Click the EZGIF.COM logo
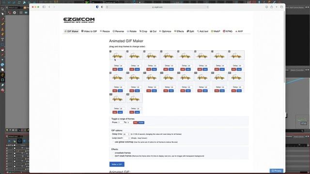This screenshot has height=174, width=310. 79,20
